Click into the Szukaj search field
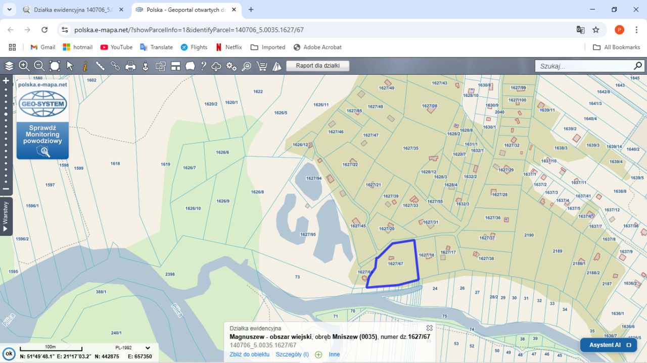The width and height of the screenshot is (647, 363). pos(584,66)
